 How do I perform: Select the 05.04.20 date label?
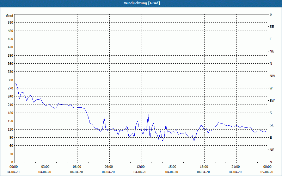point(267,172)
